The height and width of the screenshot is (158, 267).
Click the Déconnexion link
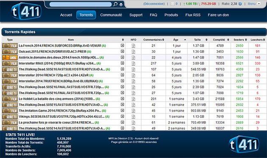tap(154, 4)
